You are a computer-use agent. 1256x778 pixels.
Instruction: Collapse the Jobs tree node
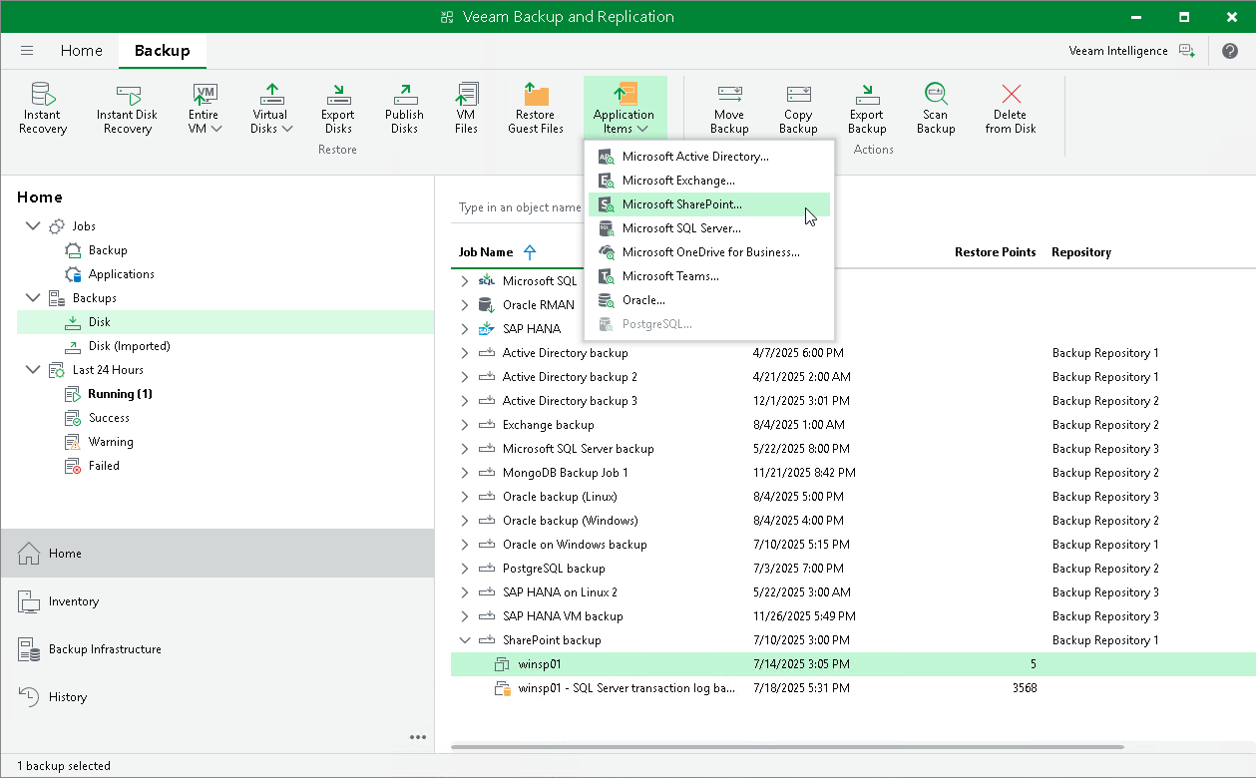click(33, 226)
